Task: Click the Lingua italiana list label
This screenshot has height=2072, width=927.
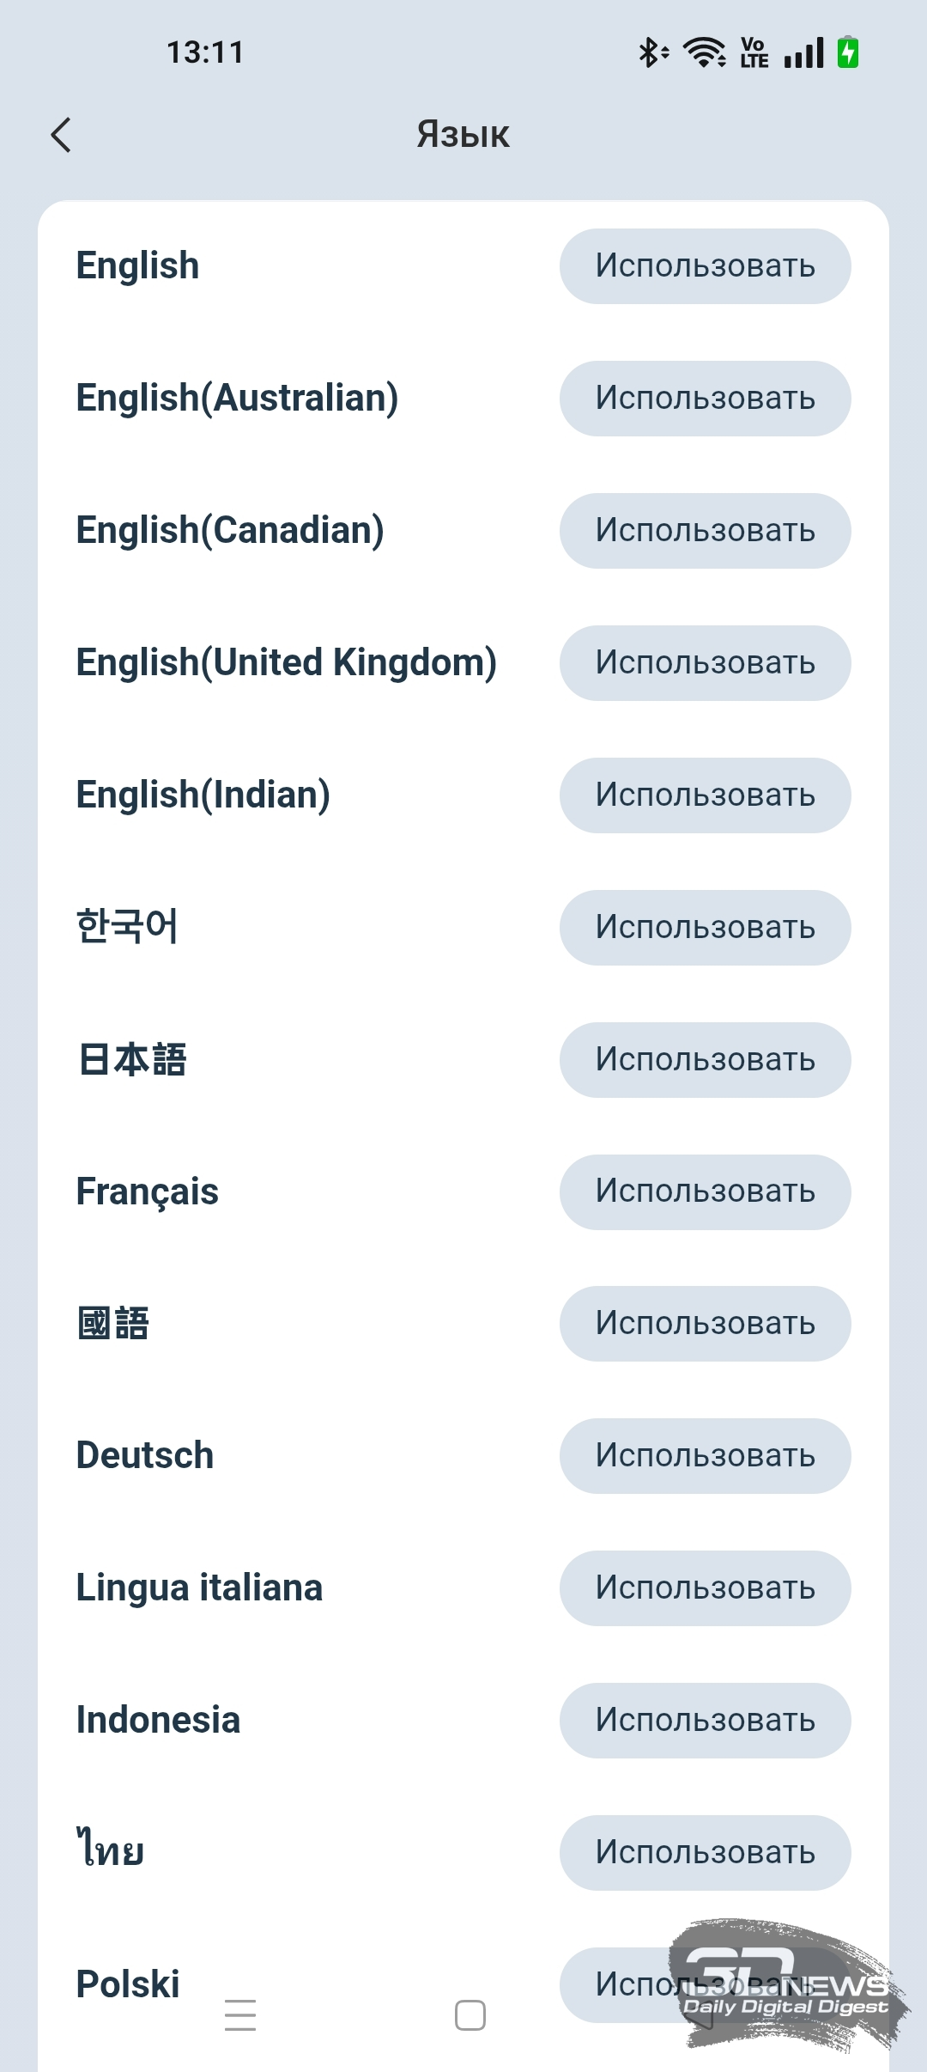Action: [199, 1588]
